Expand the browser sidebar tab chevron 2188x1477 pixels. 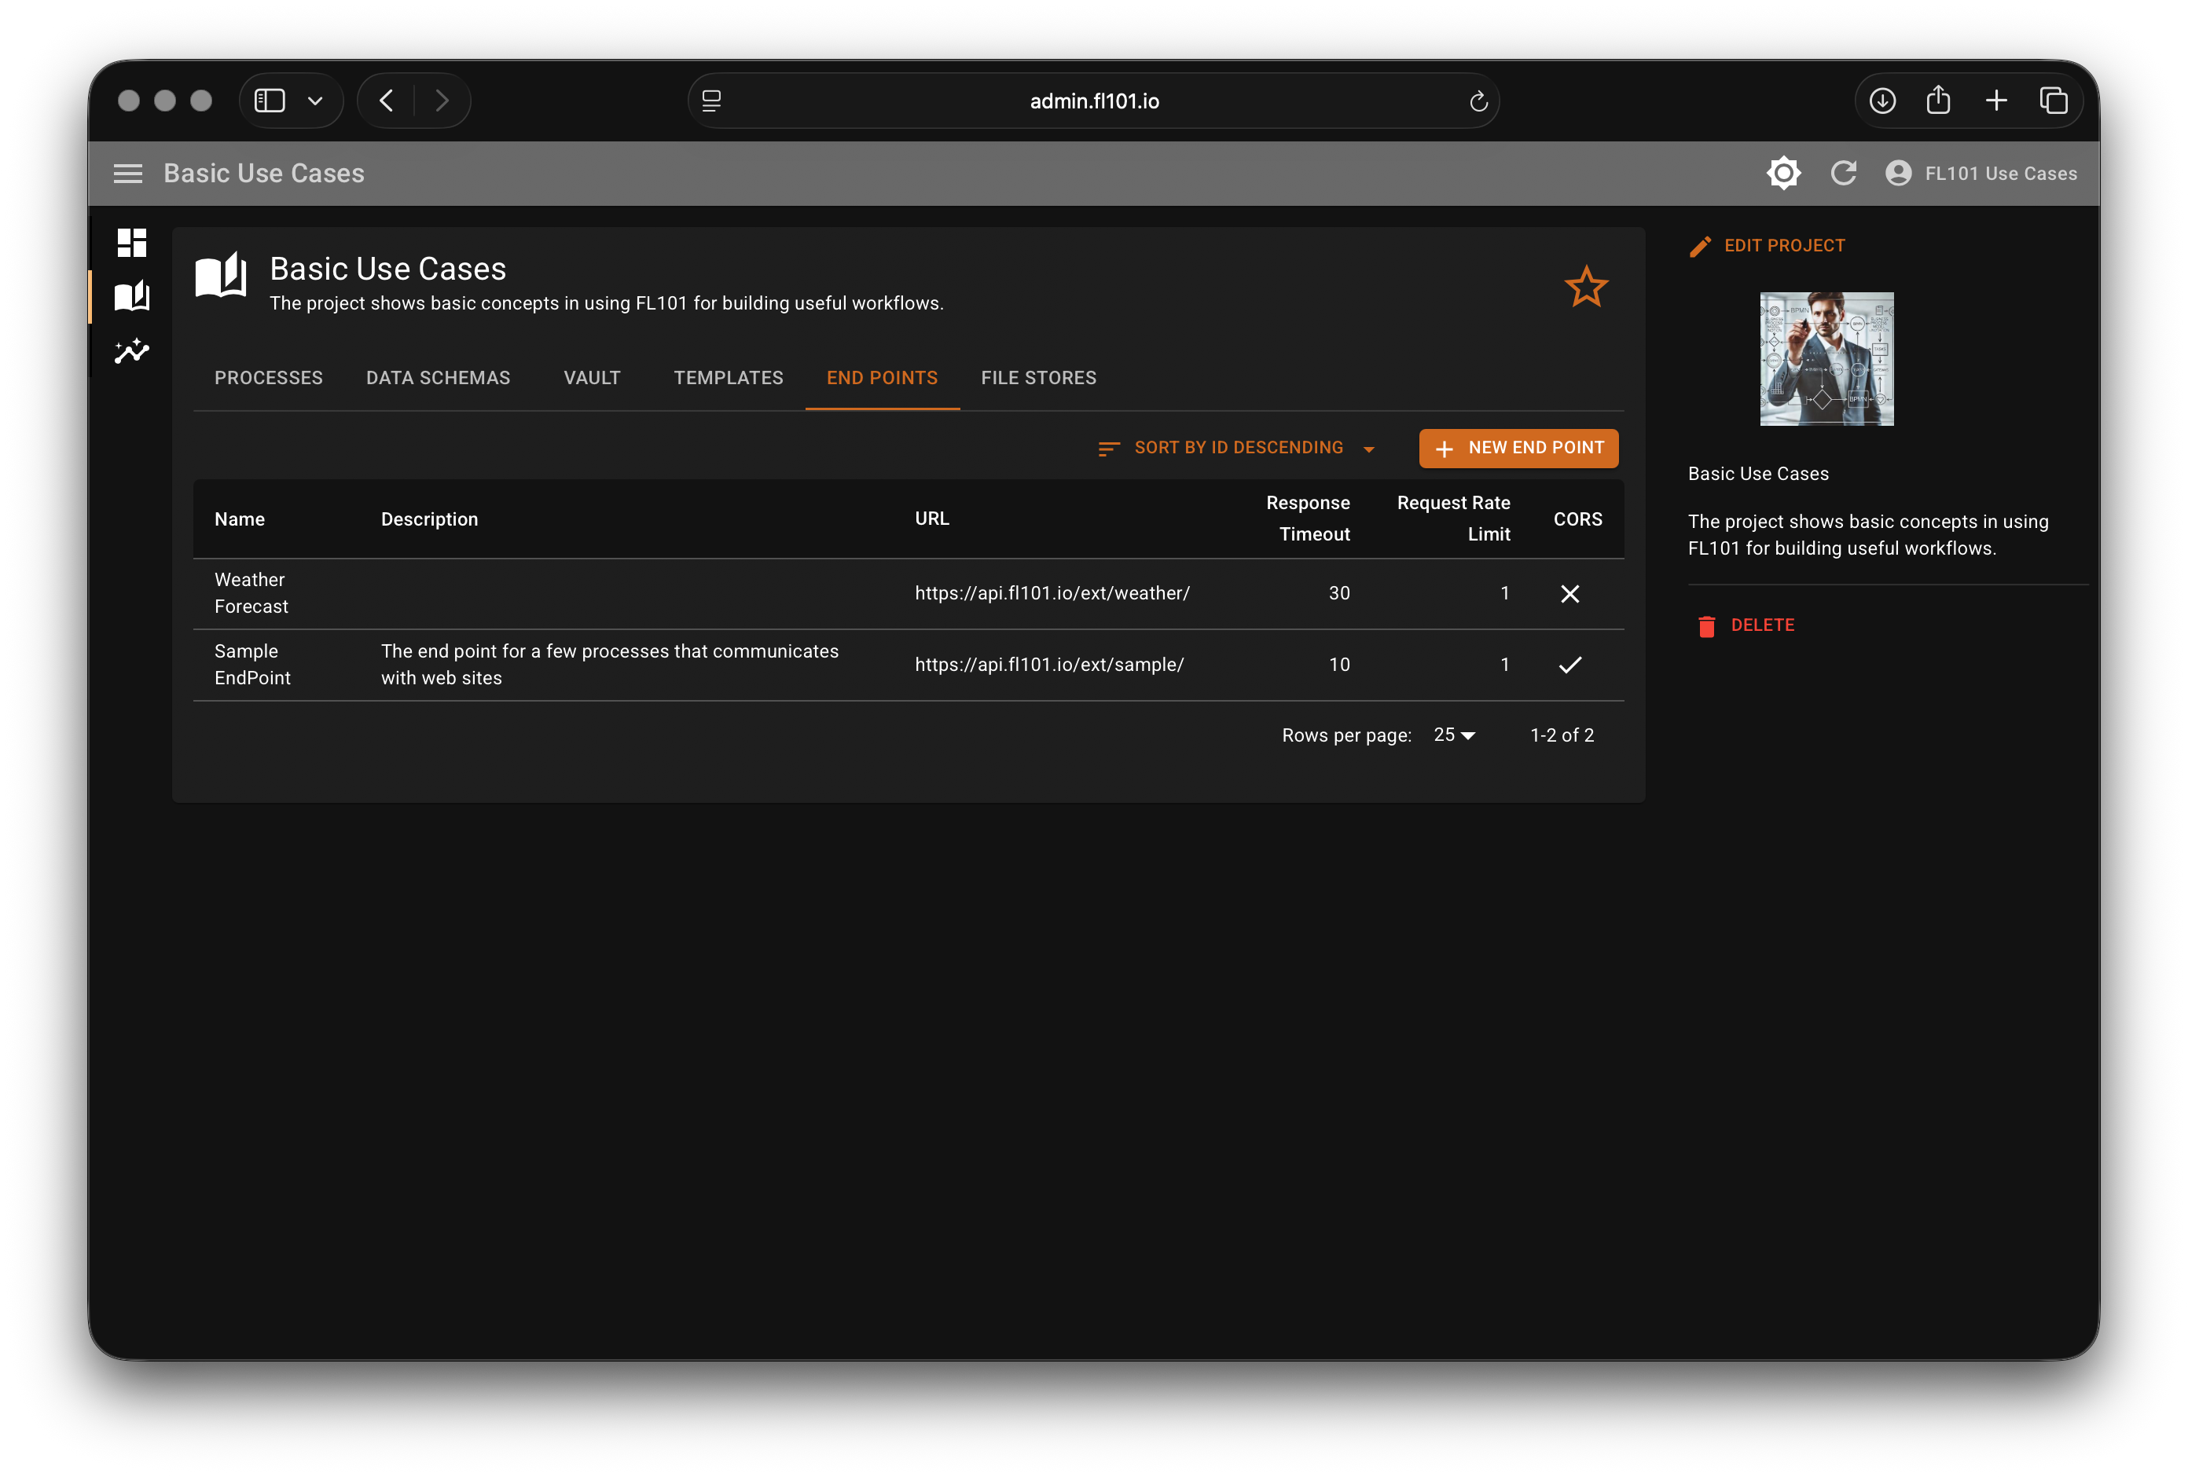314,101
